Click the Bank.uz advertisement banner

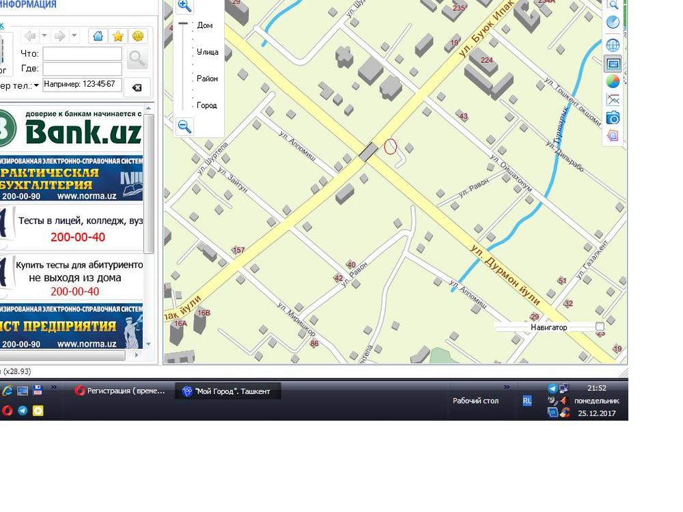point(72,128)
